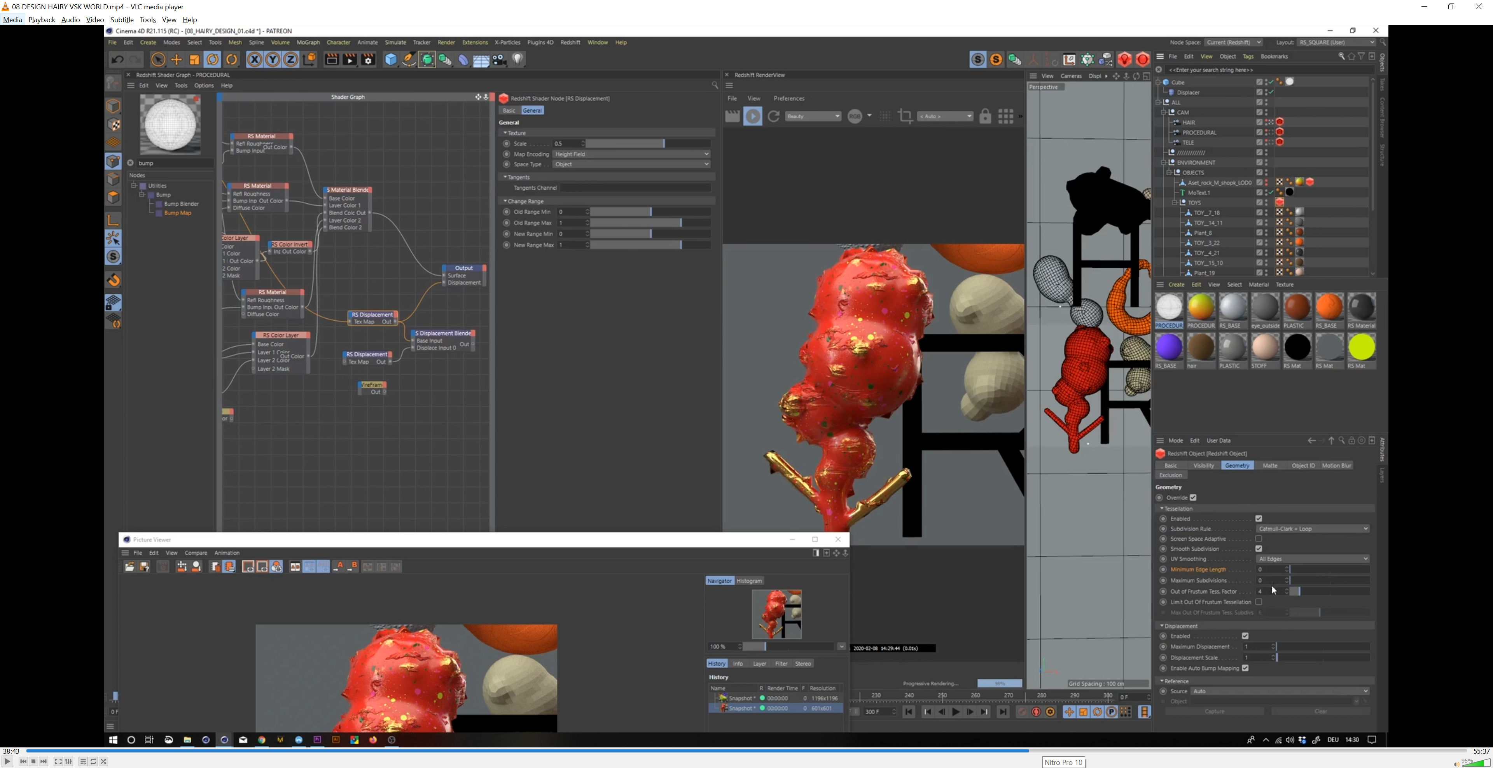Open the MoGraph menu
The width and height of the screenshot is (1493, 768).
click(x=308, y=42)
